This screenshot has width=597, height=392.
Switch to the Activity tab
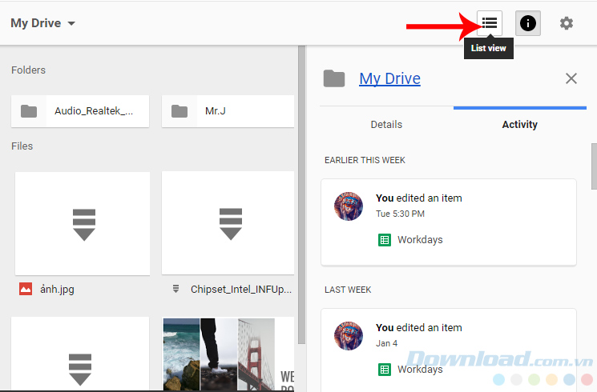[x=520, y=124]
